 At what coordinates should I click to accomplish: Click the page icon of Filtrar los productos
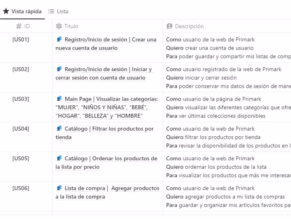59,129
